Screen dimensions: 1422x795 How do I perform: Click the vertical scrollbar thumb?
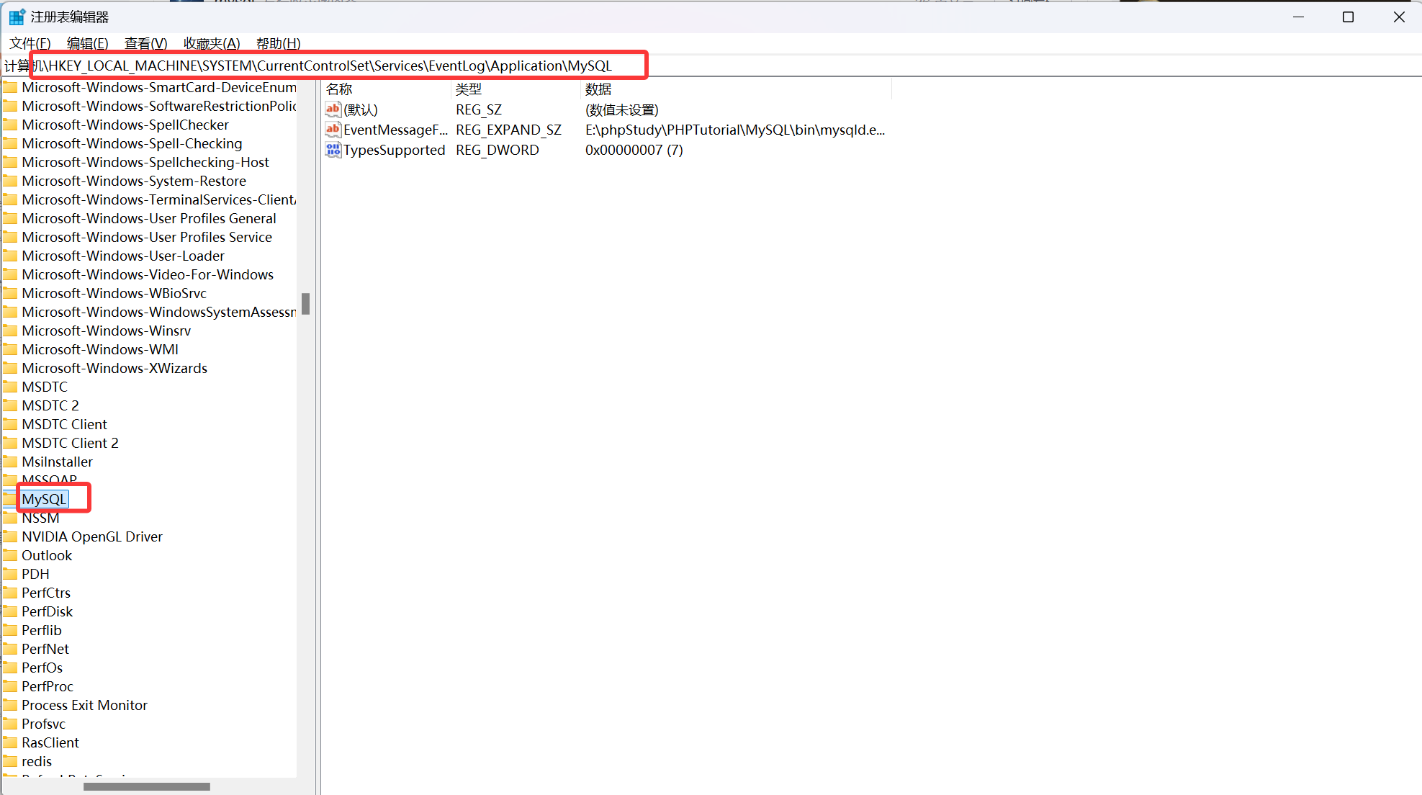(305, 305)
